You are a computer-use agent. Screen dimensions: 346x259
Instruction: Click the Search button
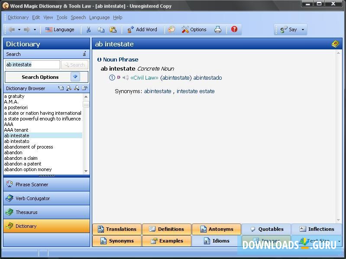[74, 65]
